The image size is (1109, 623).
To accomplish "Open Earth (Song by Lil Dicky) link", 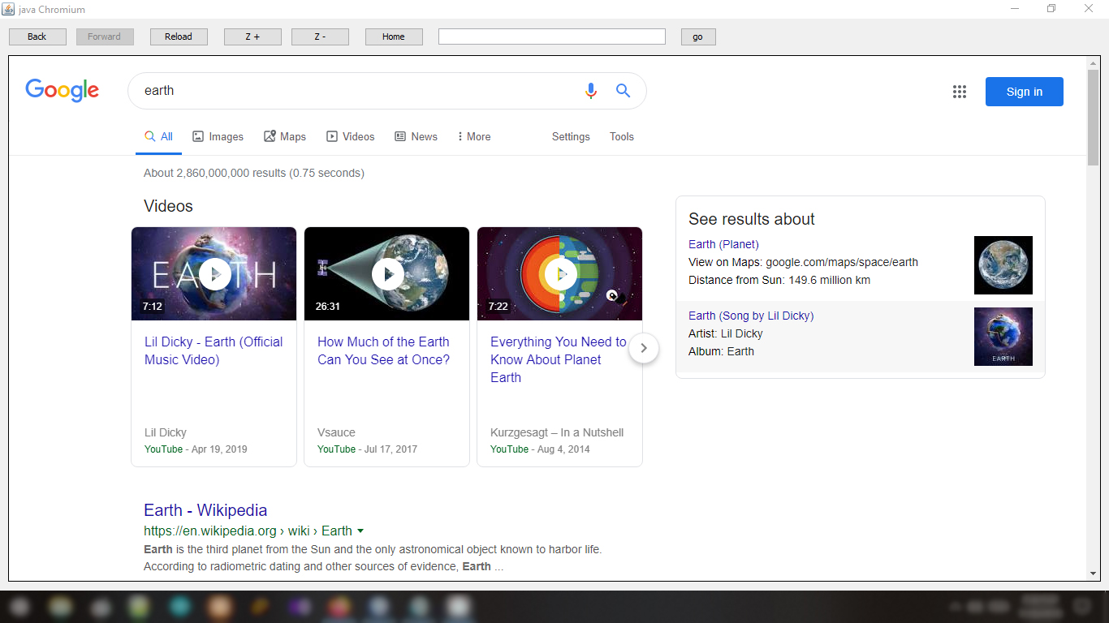I will pyautogui.click(x=751, y=316).
